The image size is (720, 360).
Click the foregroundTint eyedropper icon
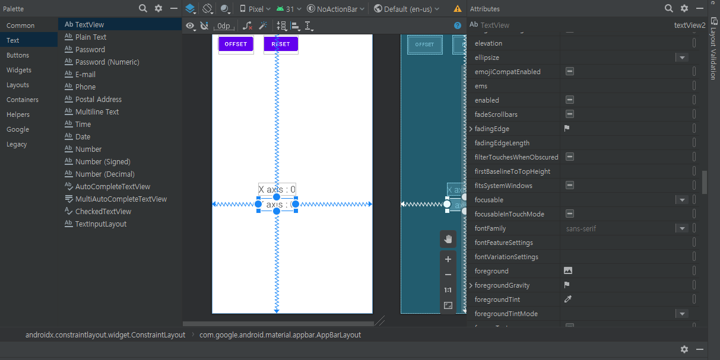(x=568, y=300)
